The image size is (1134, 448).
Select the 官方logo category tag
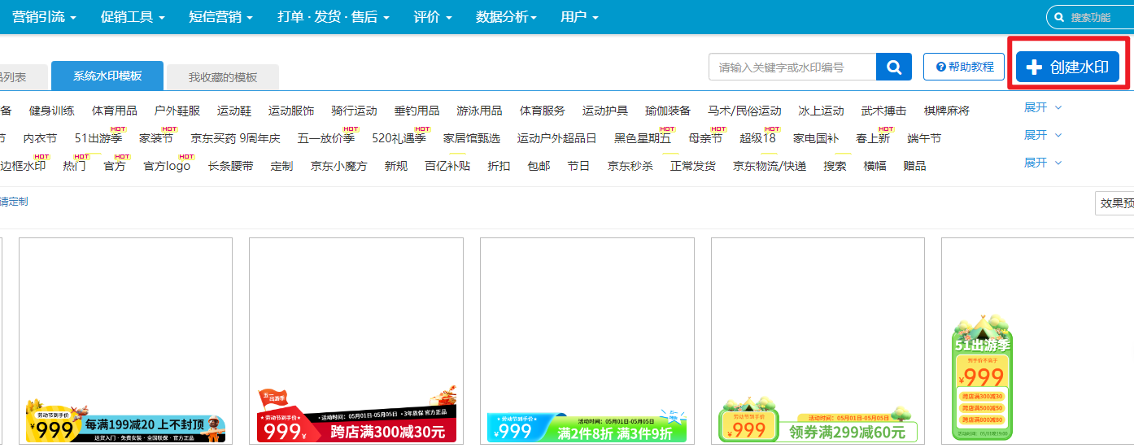167,166
